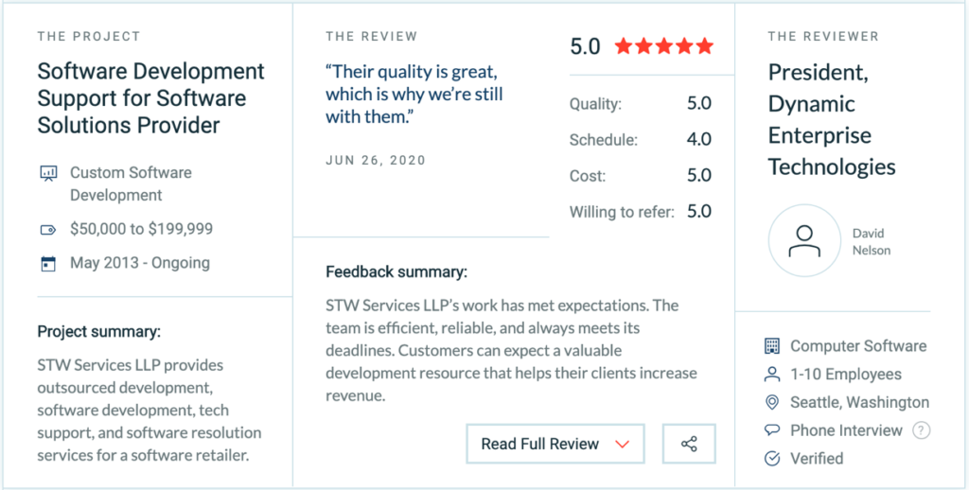This screenshot has width=969, height=490.
Task: Click the budget price tag icon
Action: (x=48, y=229)
